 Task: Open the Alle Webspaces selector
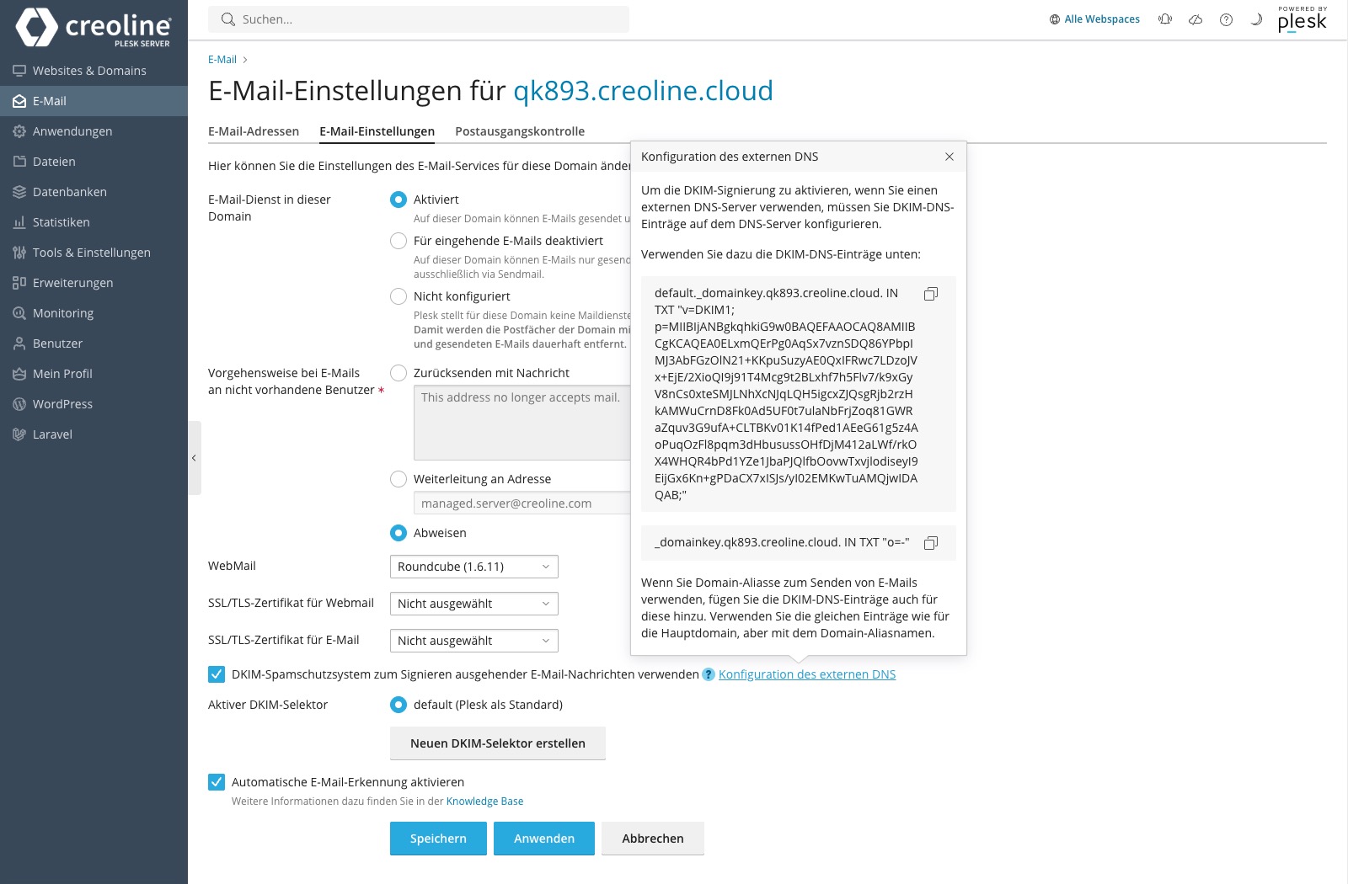pos(1094,19)
